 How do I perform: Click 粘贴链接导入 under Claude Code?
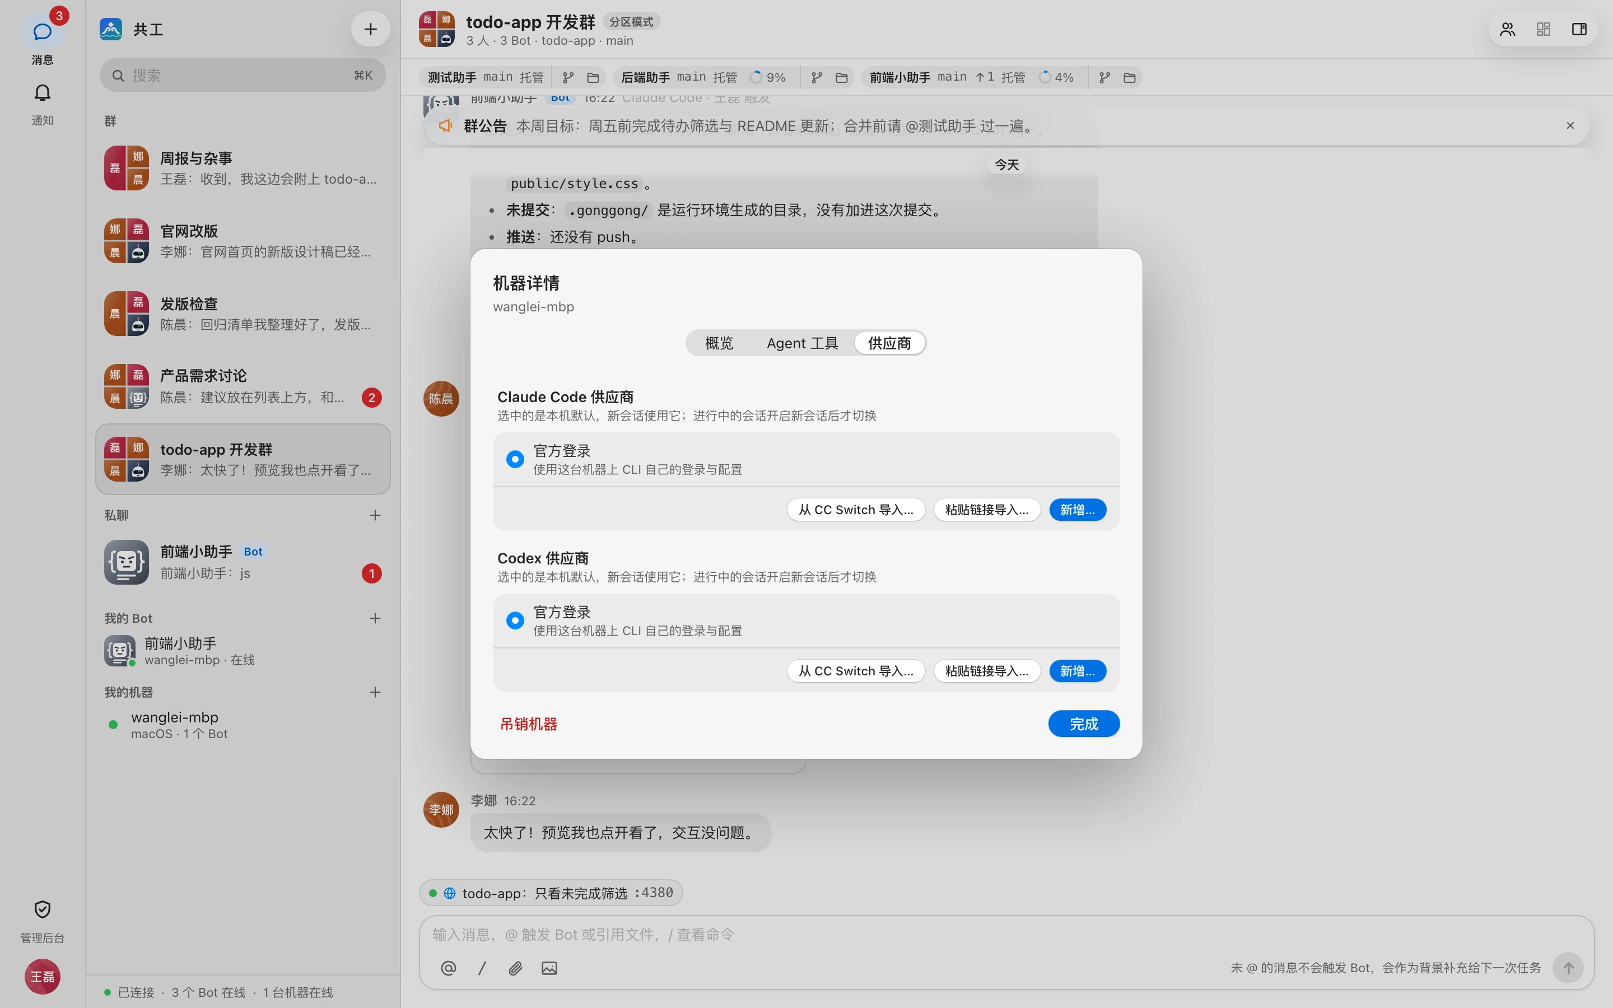click(x=986, y=510)
